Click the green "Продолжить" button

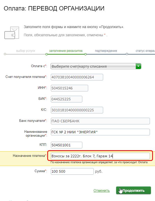coord(133,190)
